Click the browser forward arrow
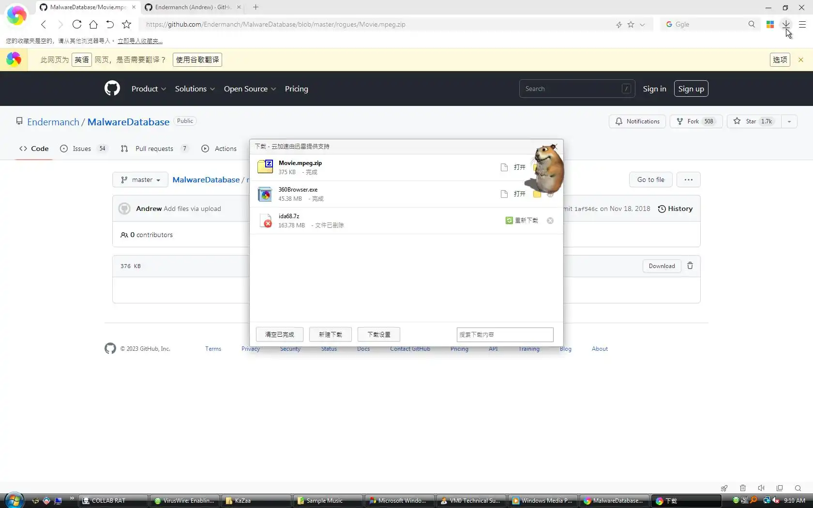The width and height of the screenshot is (813, 508). [x=60, y=24]
